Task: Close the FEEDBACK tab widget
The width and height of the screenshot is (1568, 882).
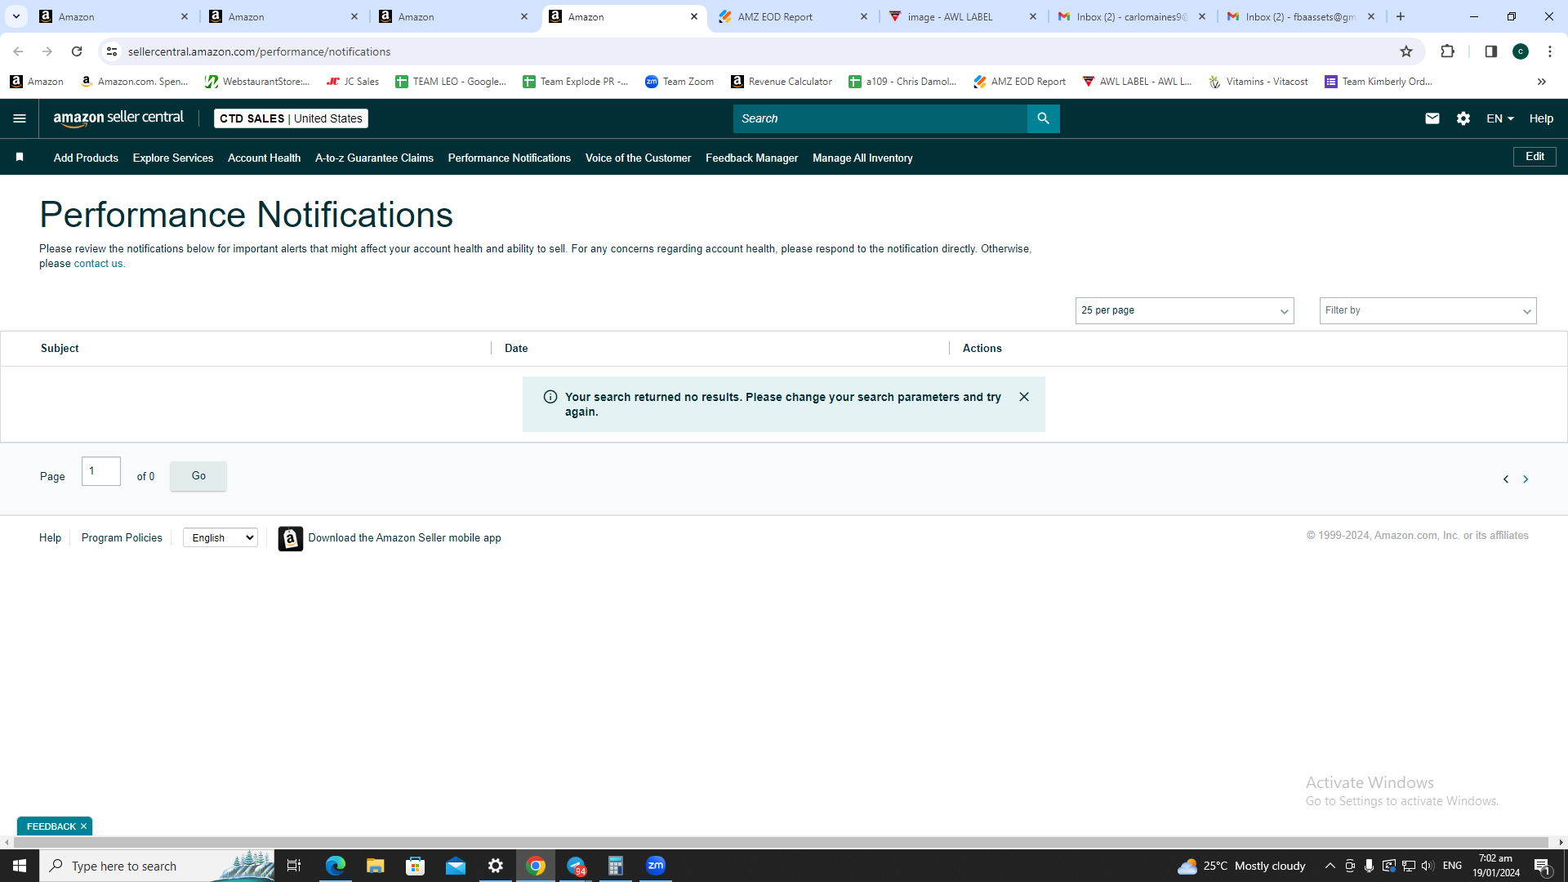Action: tap(83, 826)
